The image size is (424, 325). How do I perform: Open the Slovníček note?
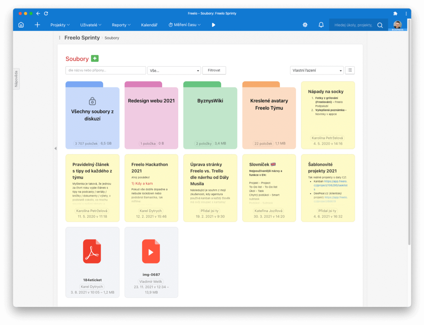point(269,188)
